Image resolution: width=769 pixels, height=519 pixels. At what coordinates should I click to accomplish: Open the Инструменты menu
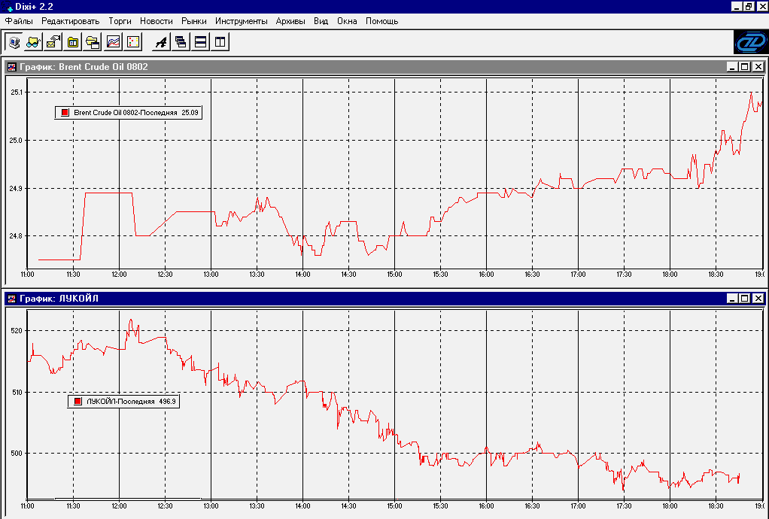point(242,21)
